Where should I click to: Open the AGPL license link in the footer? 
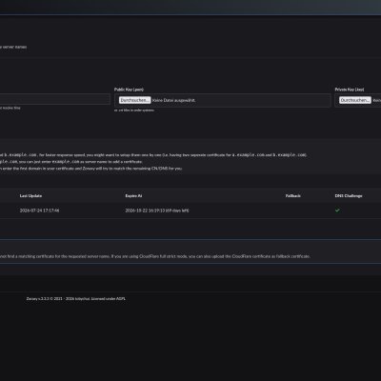(121, 299)
